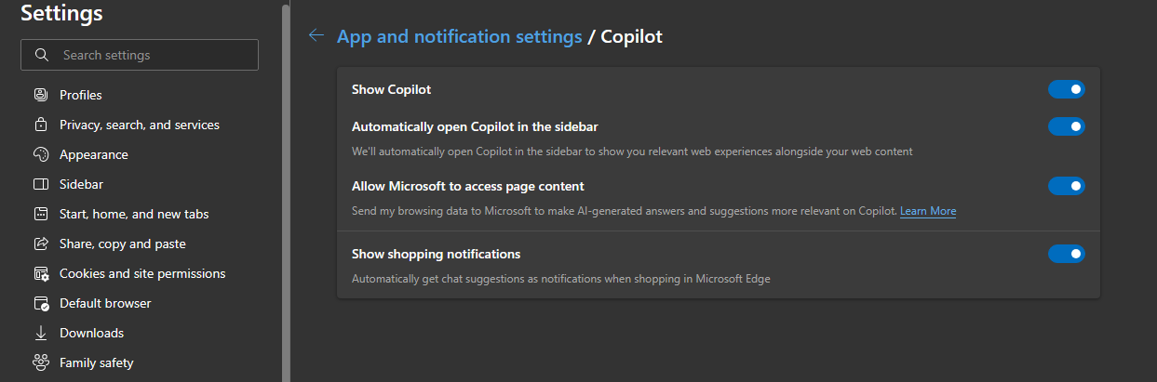Click the Search settings field
Image resolution: width=1157 pixels, height=382 pixels.
pyautogui.click(x=140, y=55)
